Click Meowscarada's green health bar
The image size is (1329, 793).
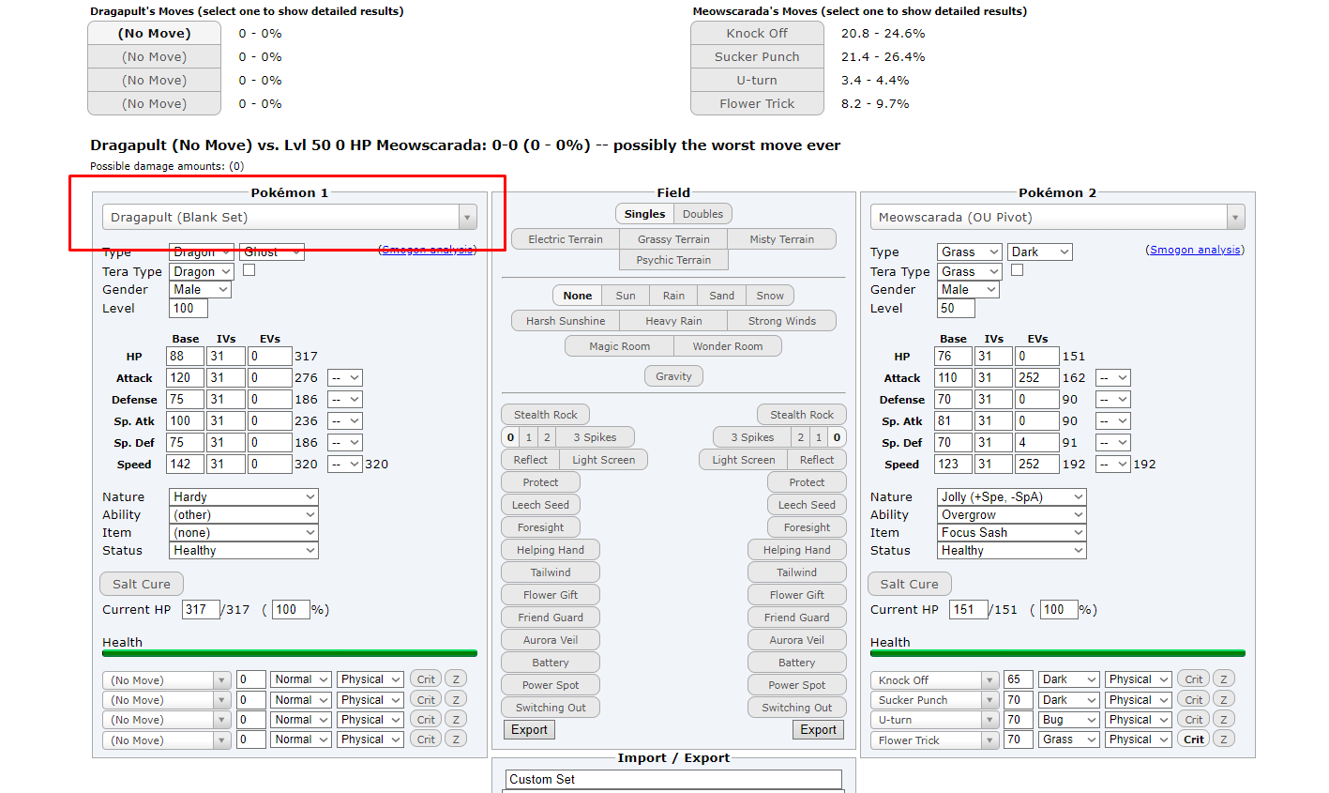point(1058,653)
